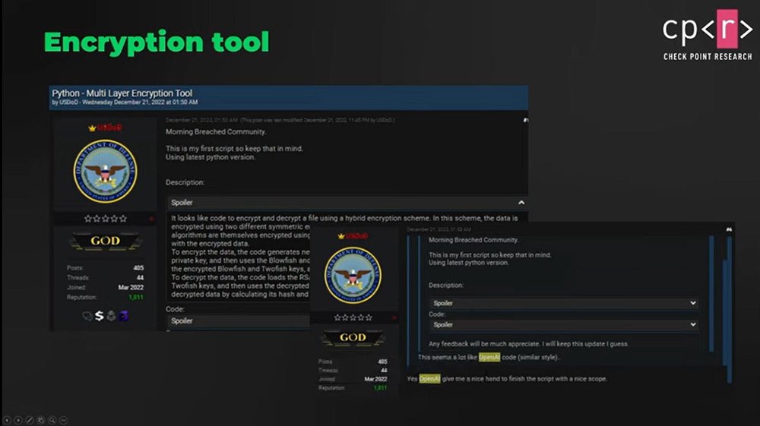The height and width of the screenshot is (426, 760).
Task: Click the GOD rank badge in first post
Action: tap(104, 242)
